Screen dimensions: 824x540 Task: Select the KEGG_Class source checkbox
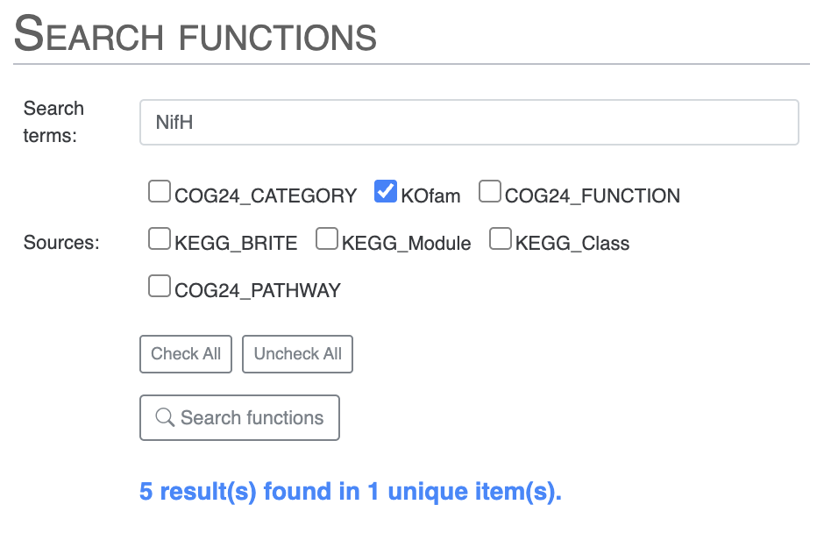(501, 239)
